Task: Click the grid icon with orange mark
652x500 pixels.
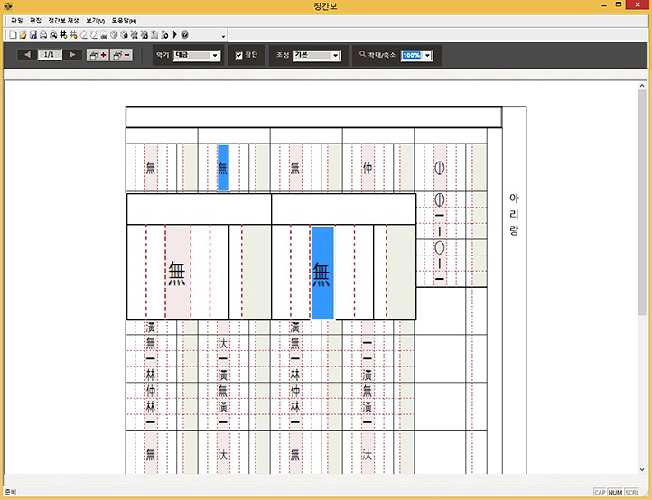Action: [73, 35]
